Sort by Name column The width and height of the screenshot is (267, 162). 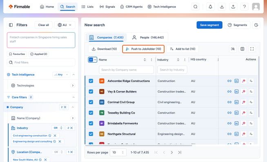(145, 59)
